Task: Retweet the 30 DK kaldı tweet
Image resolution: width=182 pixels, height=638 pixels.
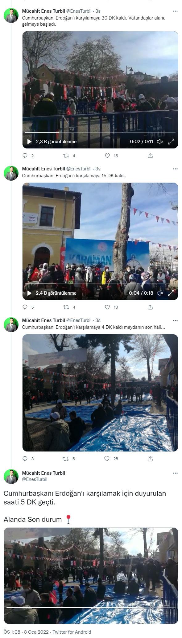Action: pyautogui.click(x=66, y=156)
